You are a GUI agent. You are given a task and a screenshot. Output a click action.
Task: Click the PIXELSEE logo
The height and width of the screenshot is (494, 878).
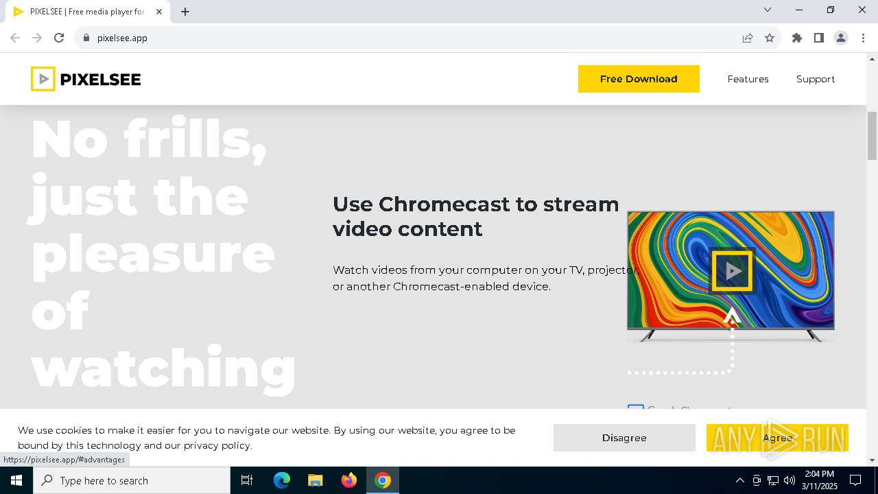point(86,79)
